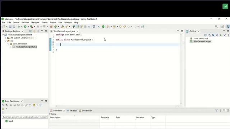The width and height of the screenshot is (230, 129).
Task: Click Description column header in Problems
Action: tap(55, 118)
